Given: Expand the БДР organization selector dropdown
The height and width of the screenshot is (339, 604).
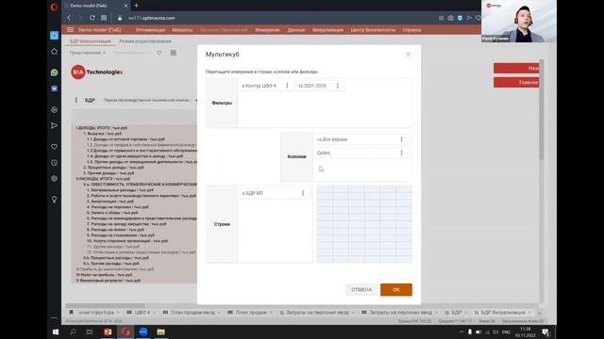Looking at the screenshot, I should coord(151,101).
